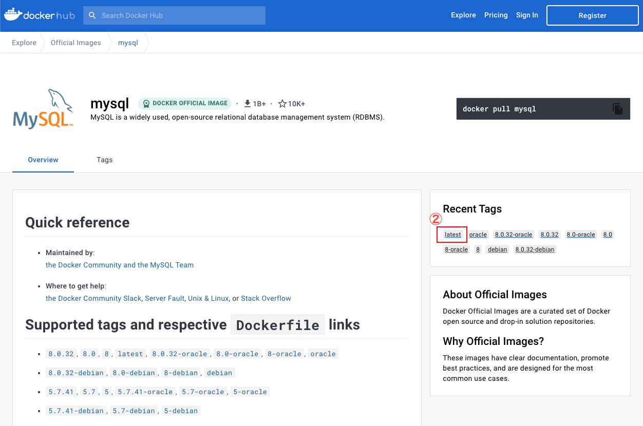
Task: Open the 5.7.41-debian Dockerfile tag link
Action: (76, 411)
